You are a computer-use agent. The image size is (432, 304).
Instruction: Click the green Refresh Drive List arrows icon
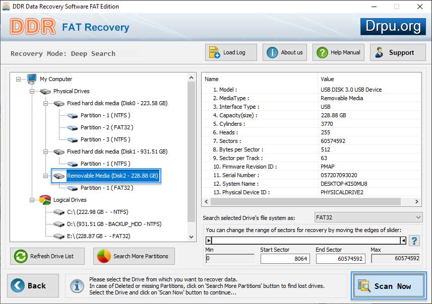pyautogui.click(x=21, y=256)
